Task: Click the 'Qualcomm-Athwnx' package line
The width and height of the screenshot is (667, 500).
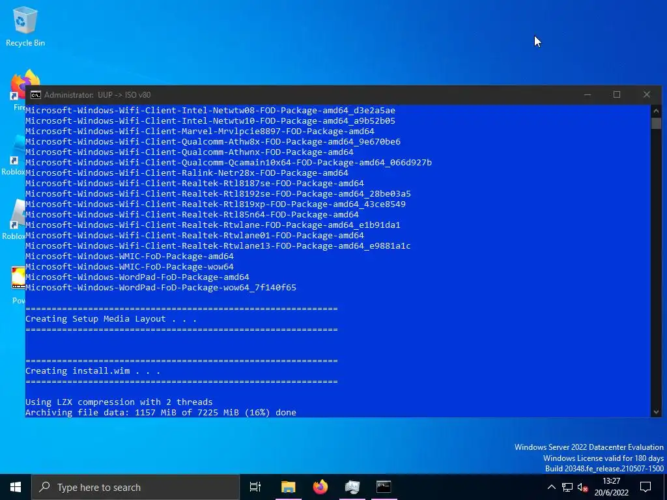Action: click(x=190, y=152)
